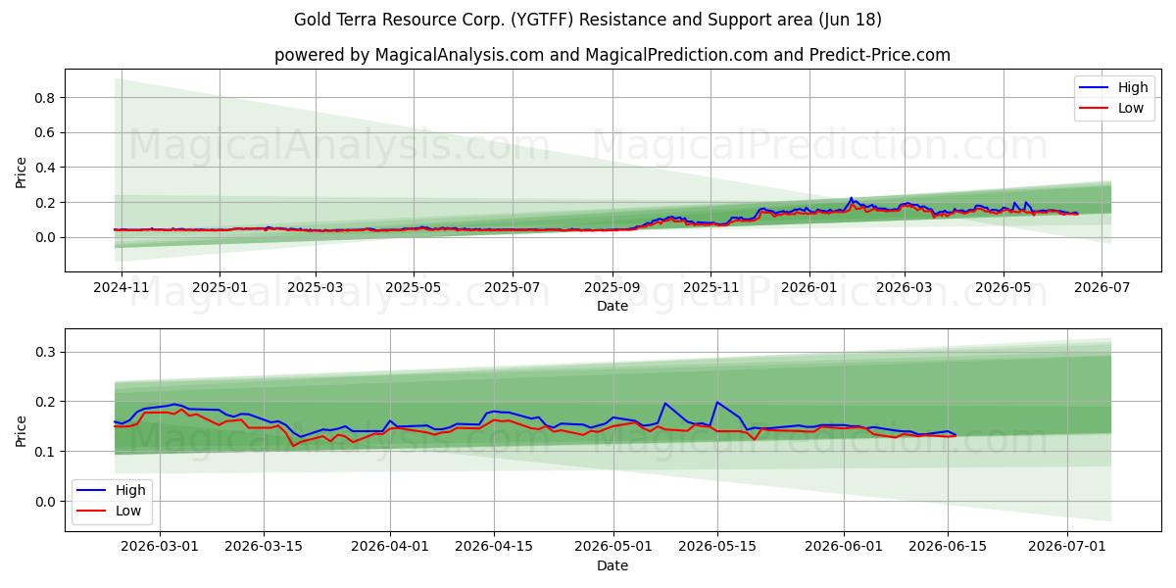Click the '2026-03-01' tick label
This screenshot has width=1176, height=588.
[x=160, y=547]
